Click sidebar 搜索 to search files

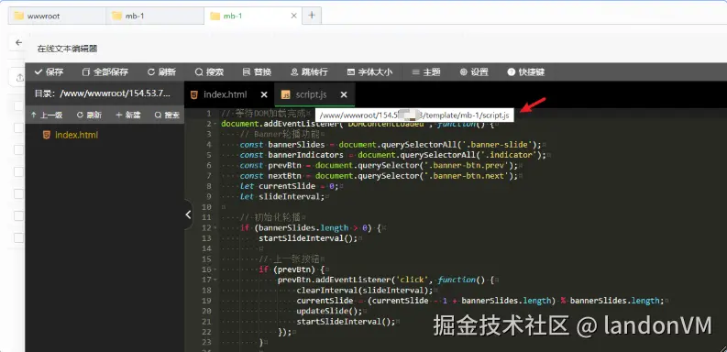[167, 115]
